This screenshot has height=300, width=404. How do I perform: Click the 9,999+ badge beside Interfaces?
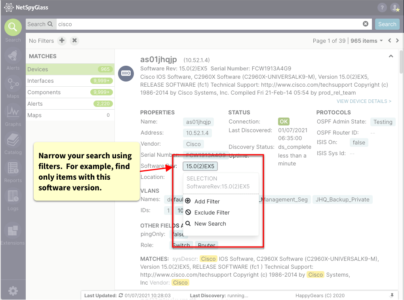point(101,81)
